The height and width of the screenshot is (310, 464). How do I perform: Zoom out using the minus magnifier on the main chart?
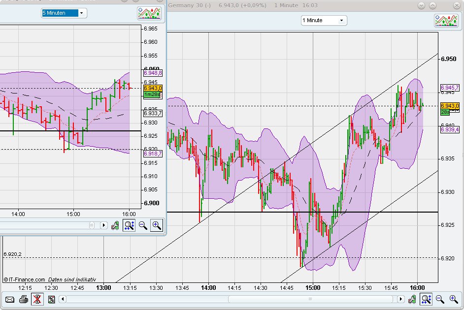coord(439,299)
